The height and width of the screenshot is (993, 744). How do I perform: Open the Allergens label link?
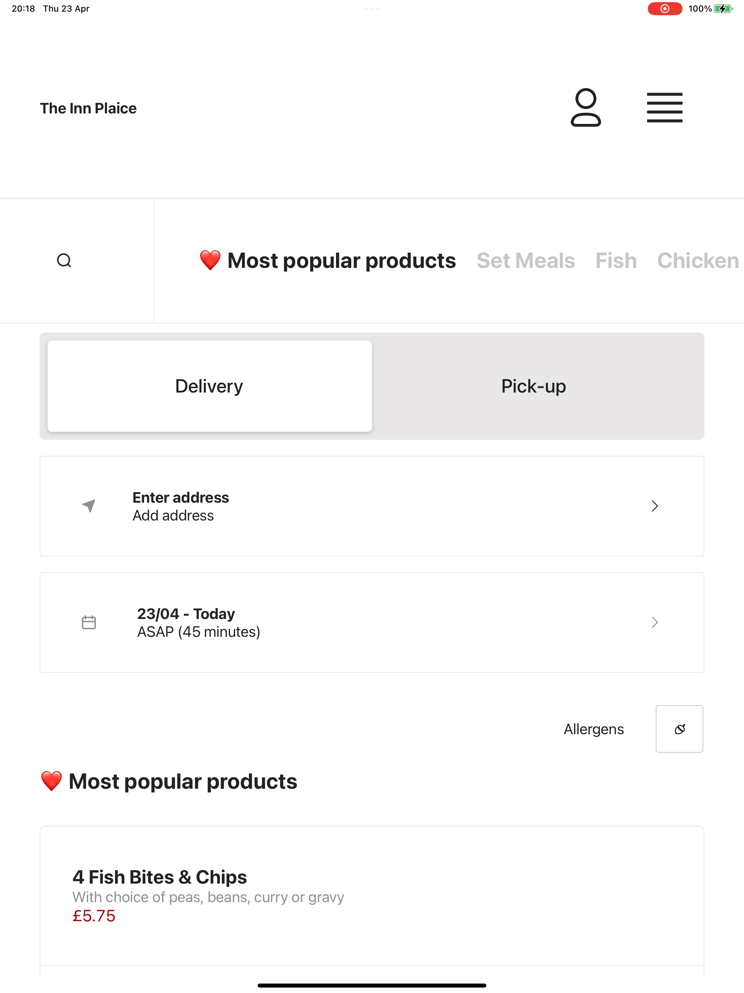(x=594, y=729)
